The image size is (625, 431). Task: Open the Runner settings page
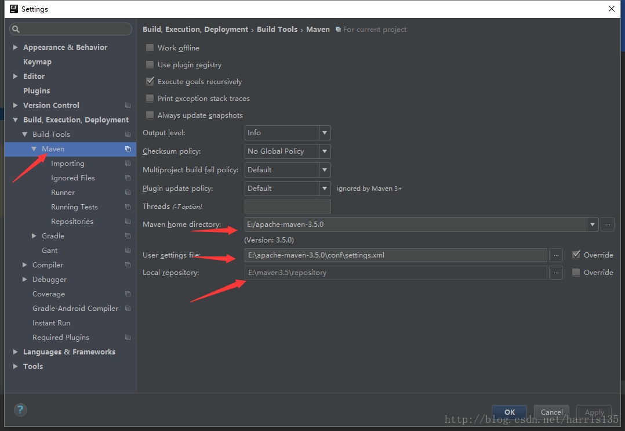click(x=63, y=192)
